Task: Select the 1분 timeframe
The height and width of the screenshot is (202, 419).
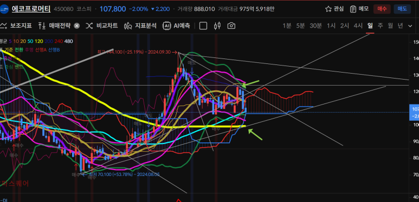Action: click(x=287, y=26)
